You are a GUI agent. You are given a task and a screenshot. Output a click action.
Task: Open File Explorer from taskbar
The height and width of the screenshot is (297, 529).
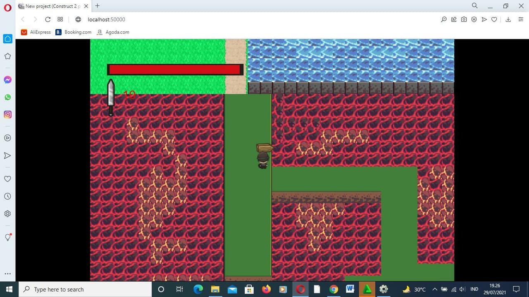coord(215,289)
